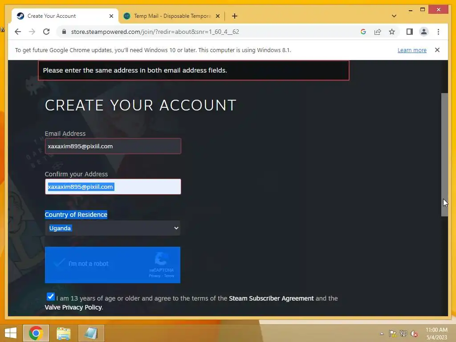Open the Learn more link about Chrome updates
The image size is (456, 342).
(412, 50)
